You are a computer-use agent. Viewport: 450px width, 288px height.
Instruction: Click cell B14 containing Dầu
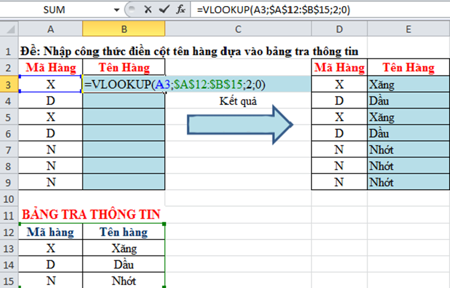124,265
